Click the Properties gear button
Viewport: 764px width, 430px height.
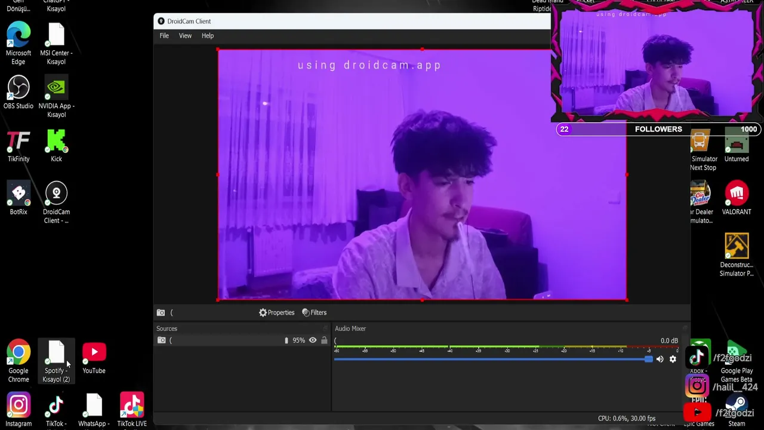pos(276,312)
